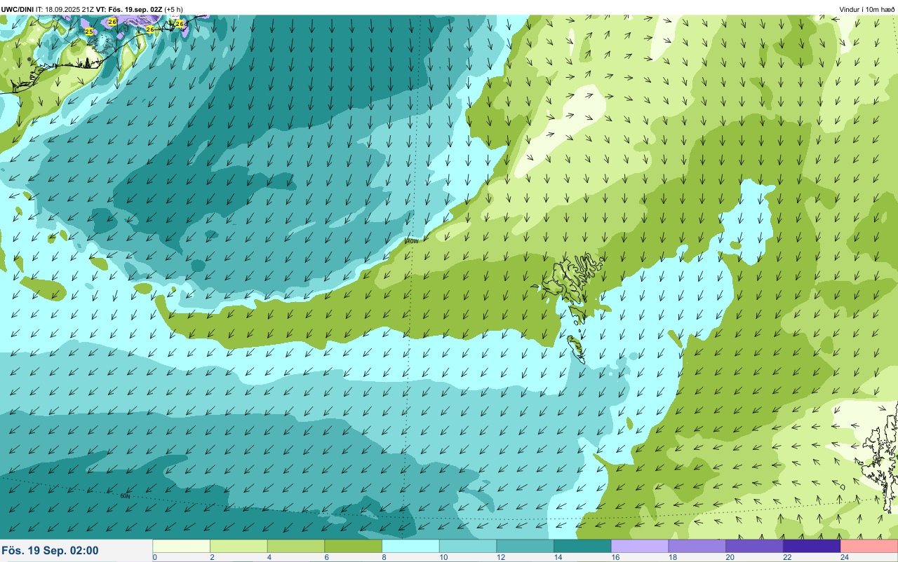The height and width of the screenshot is (562, 898).
Task: Click the 'VT: Fös. 19.sep. 02Z' valid time text
Action: 128,9
